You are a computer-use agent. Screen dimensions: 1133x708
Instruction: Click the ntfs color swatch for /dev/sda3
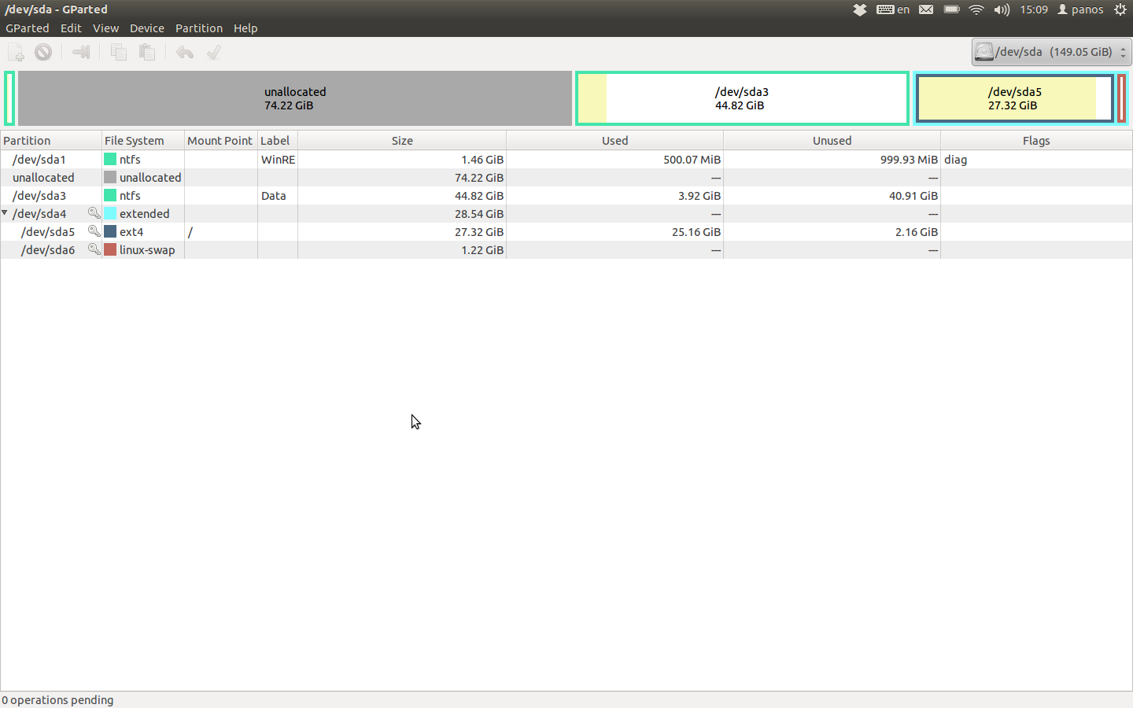coord(110,195)
